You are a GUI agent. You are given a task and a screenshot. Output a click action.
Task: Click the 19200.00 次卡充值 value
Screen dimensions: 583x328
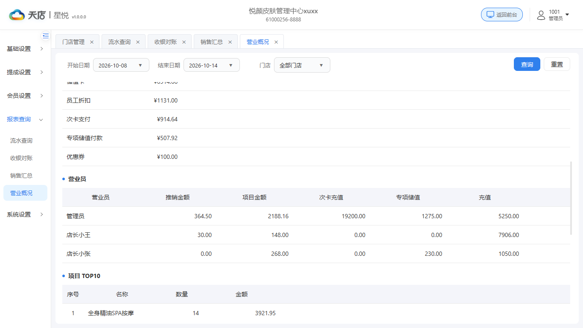tap(353, 216)
